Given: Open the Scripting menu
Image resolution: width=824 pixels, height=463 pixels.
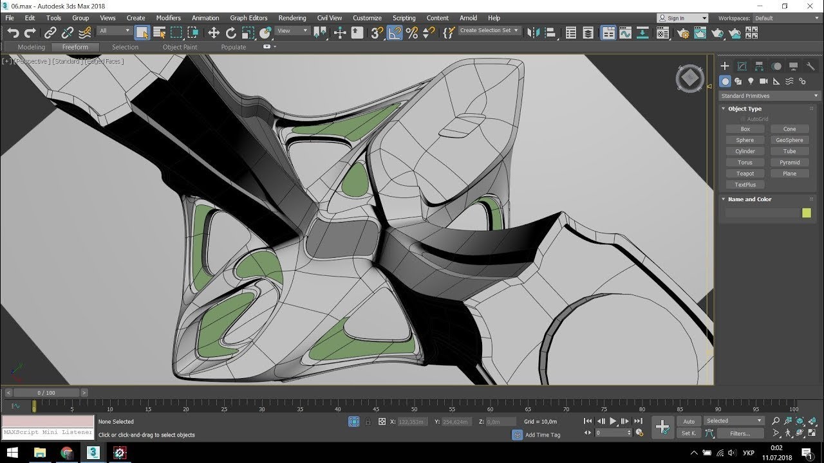Looking at the screenshot, I should [404, 18].
